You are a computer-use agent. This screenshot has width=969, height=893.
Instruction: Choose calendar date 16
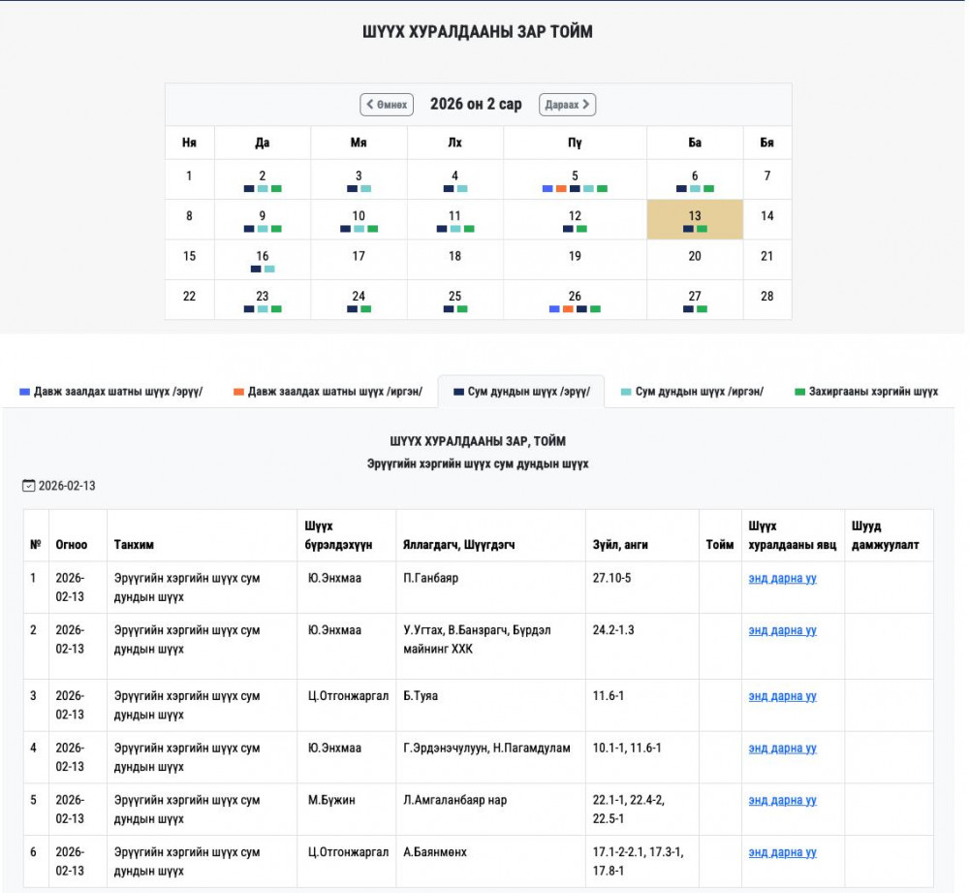(x=263, y=256)
